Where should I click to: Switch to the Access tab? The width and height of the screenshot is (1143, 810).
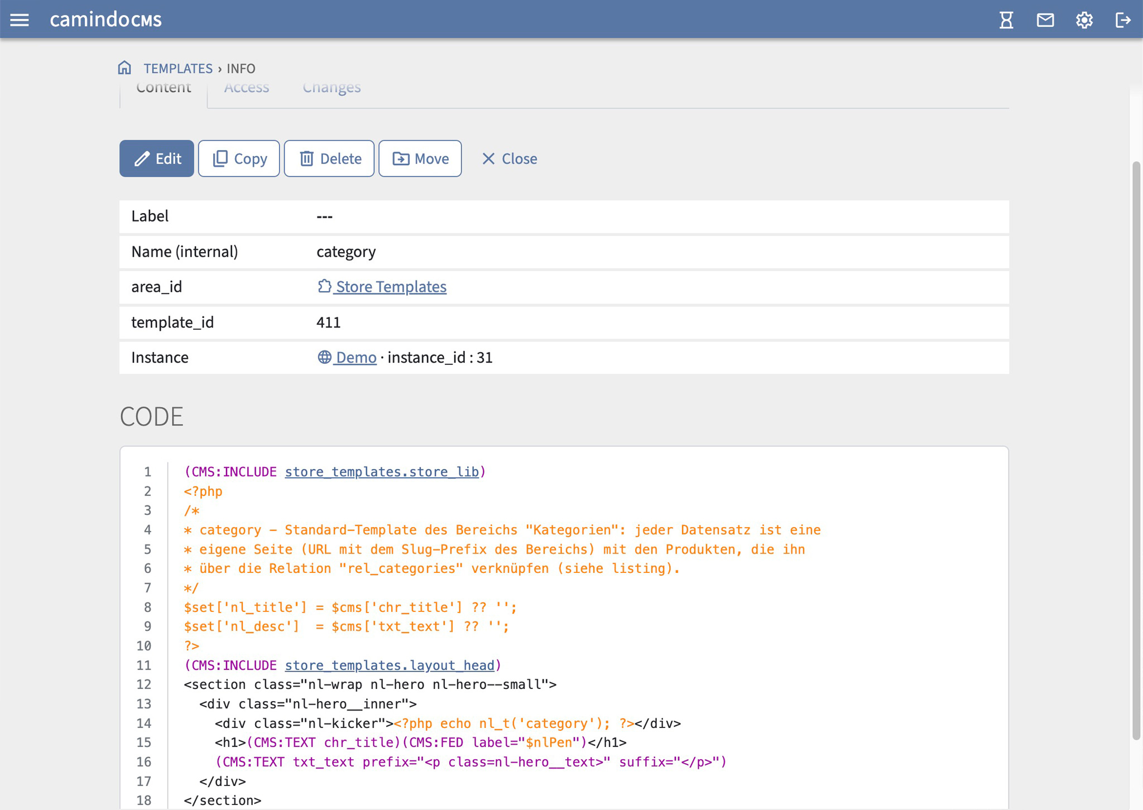pyautogui.click(x=247, y=88)
